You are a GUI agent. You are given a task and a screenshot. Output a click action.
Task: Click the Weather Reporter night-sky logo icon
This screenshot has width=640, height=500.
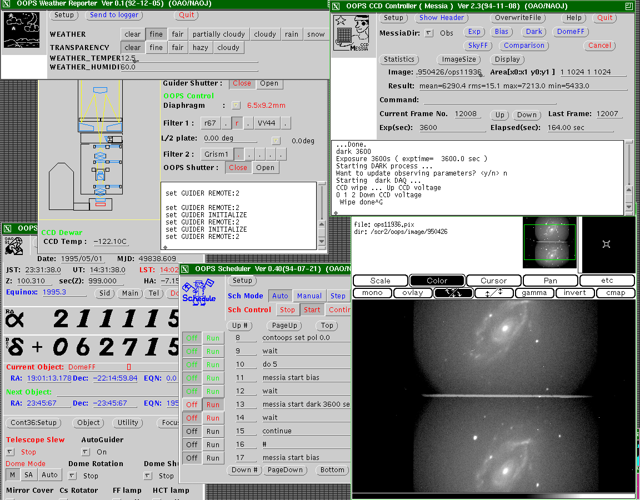(x=22, y=30)
